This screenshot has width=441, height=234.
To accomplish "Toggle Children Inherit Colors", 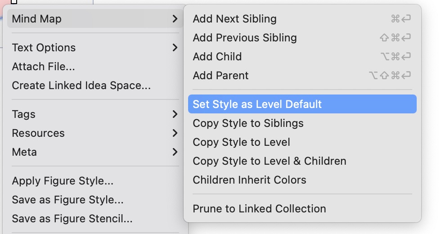I will tap(249, 180).
